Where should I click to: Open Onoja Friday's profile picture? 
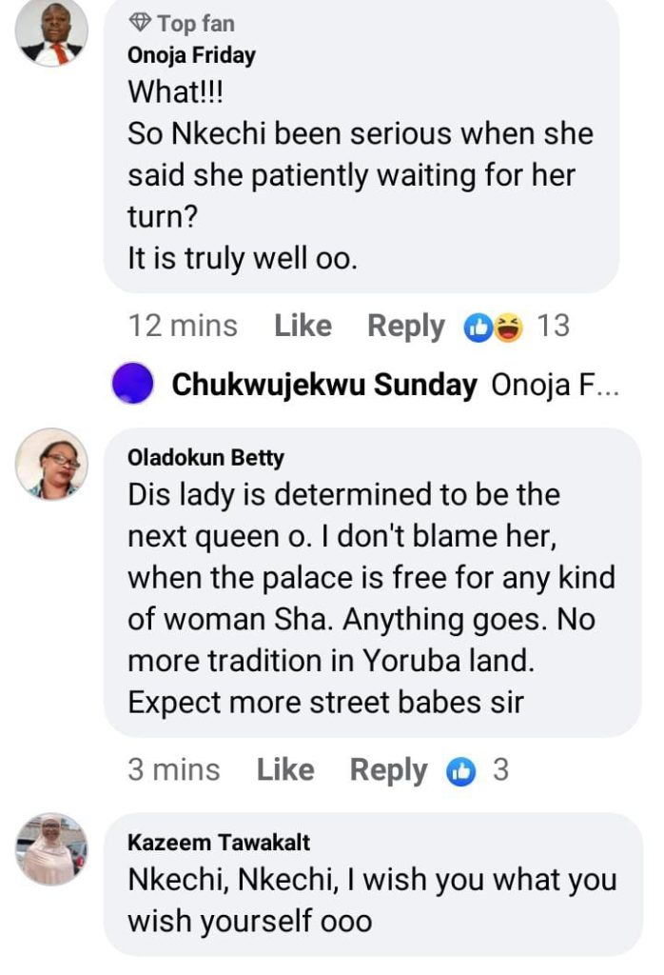[x=51, y=31]
